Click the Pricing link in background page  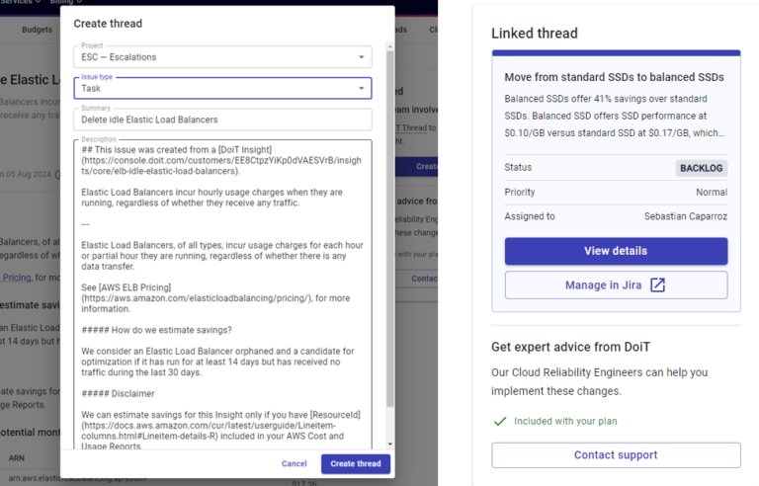click(x=17, y=278)
